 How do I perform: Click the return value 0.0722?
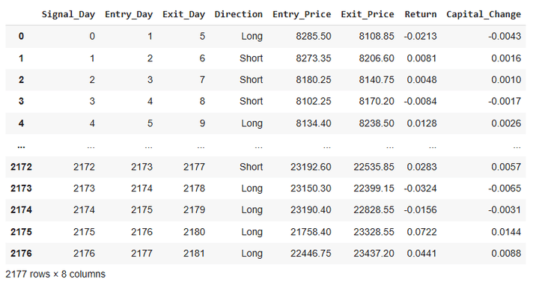click(421, 232)
